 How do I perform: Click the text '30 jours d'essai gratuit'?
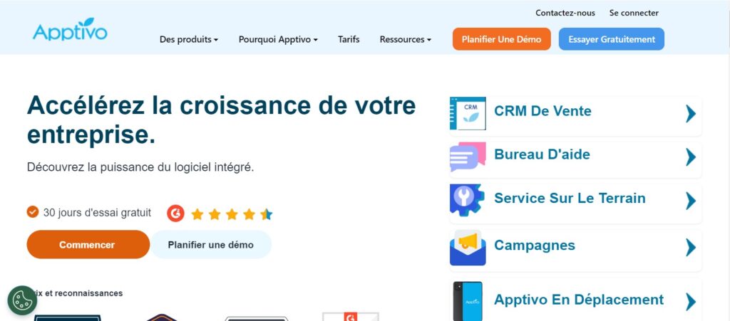tap(97, 213)
